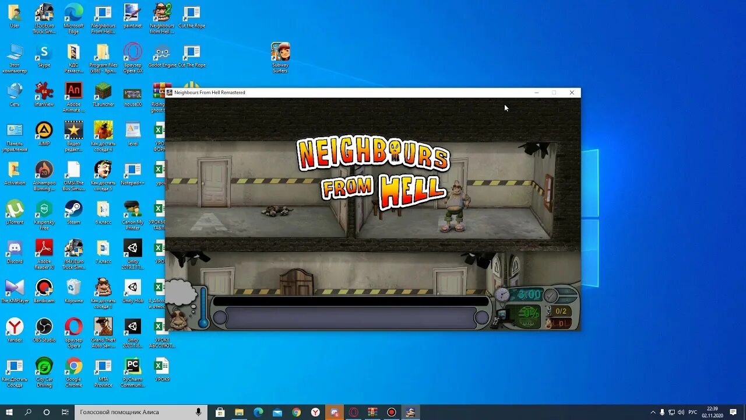Click the inventory scroll right round button

(482, 318)
